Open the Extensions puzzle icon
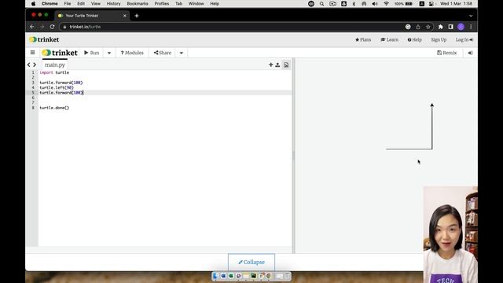Image resolution: width=503 pixels, height=283 pixels. pyautogui.click(x=440, y=27)
